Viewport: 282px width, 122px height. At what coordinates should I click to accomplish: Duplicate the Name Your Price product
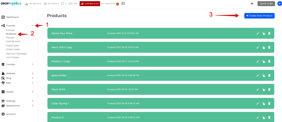pos(264,33)
